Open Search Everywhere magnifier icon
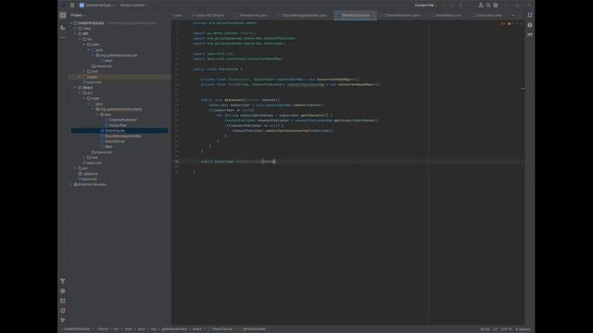The height and width of the screenshot is (333, 593). point(488,6)
